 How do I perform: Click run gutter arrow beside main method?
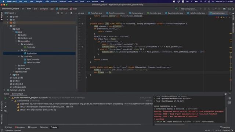[82, 67]
